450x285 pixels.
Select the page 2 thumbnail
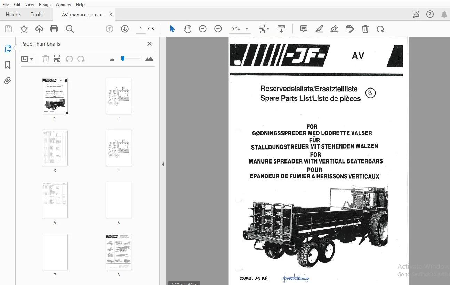pyautogui.click(x=119, y=96)
